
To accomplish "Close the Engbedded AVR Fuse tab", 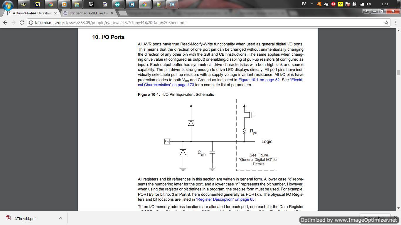I will coord(113,13).
